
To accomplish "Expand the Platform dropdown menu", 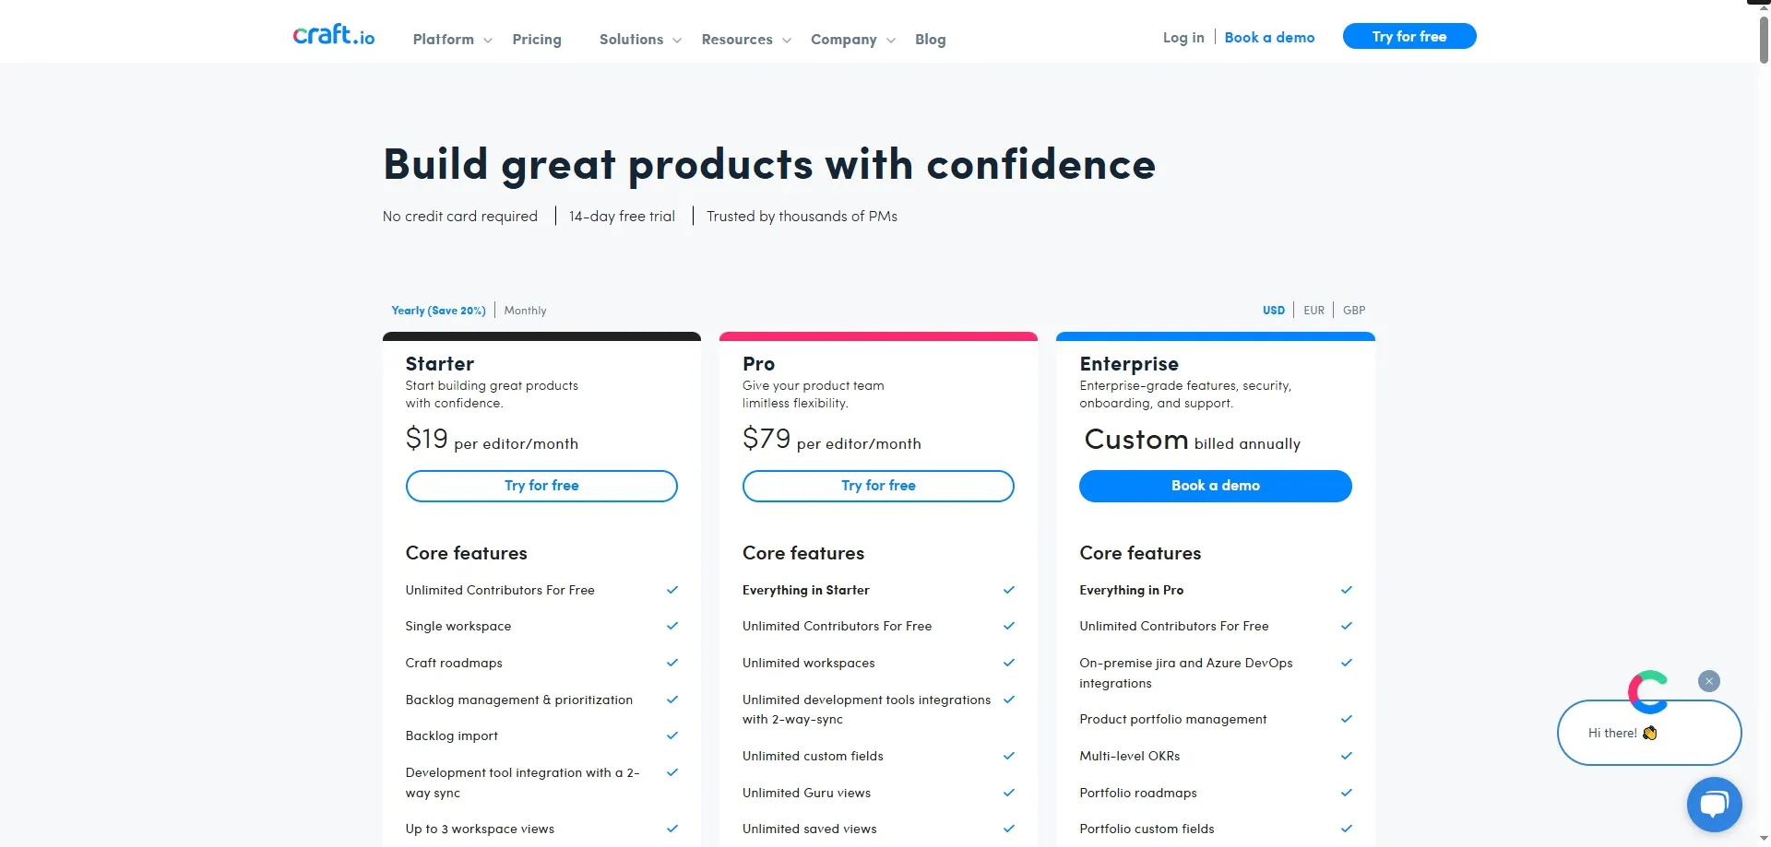I will coord(452,40).
